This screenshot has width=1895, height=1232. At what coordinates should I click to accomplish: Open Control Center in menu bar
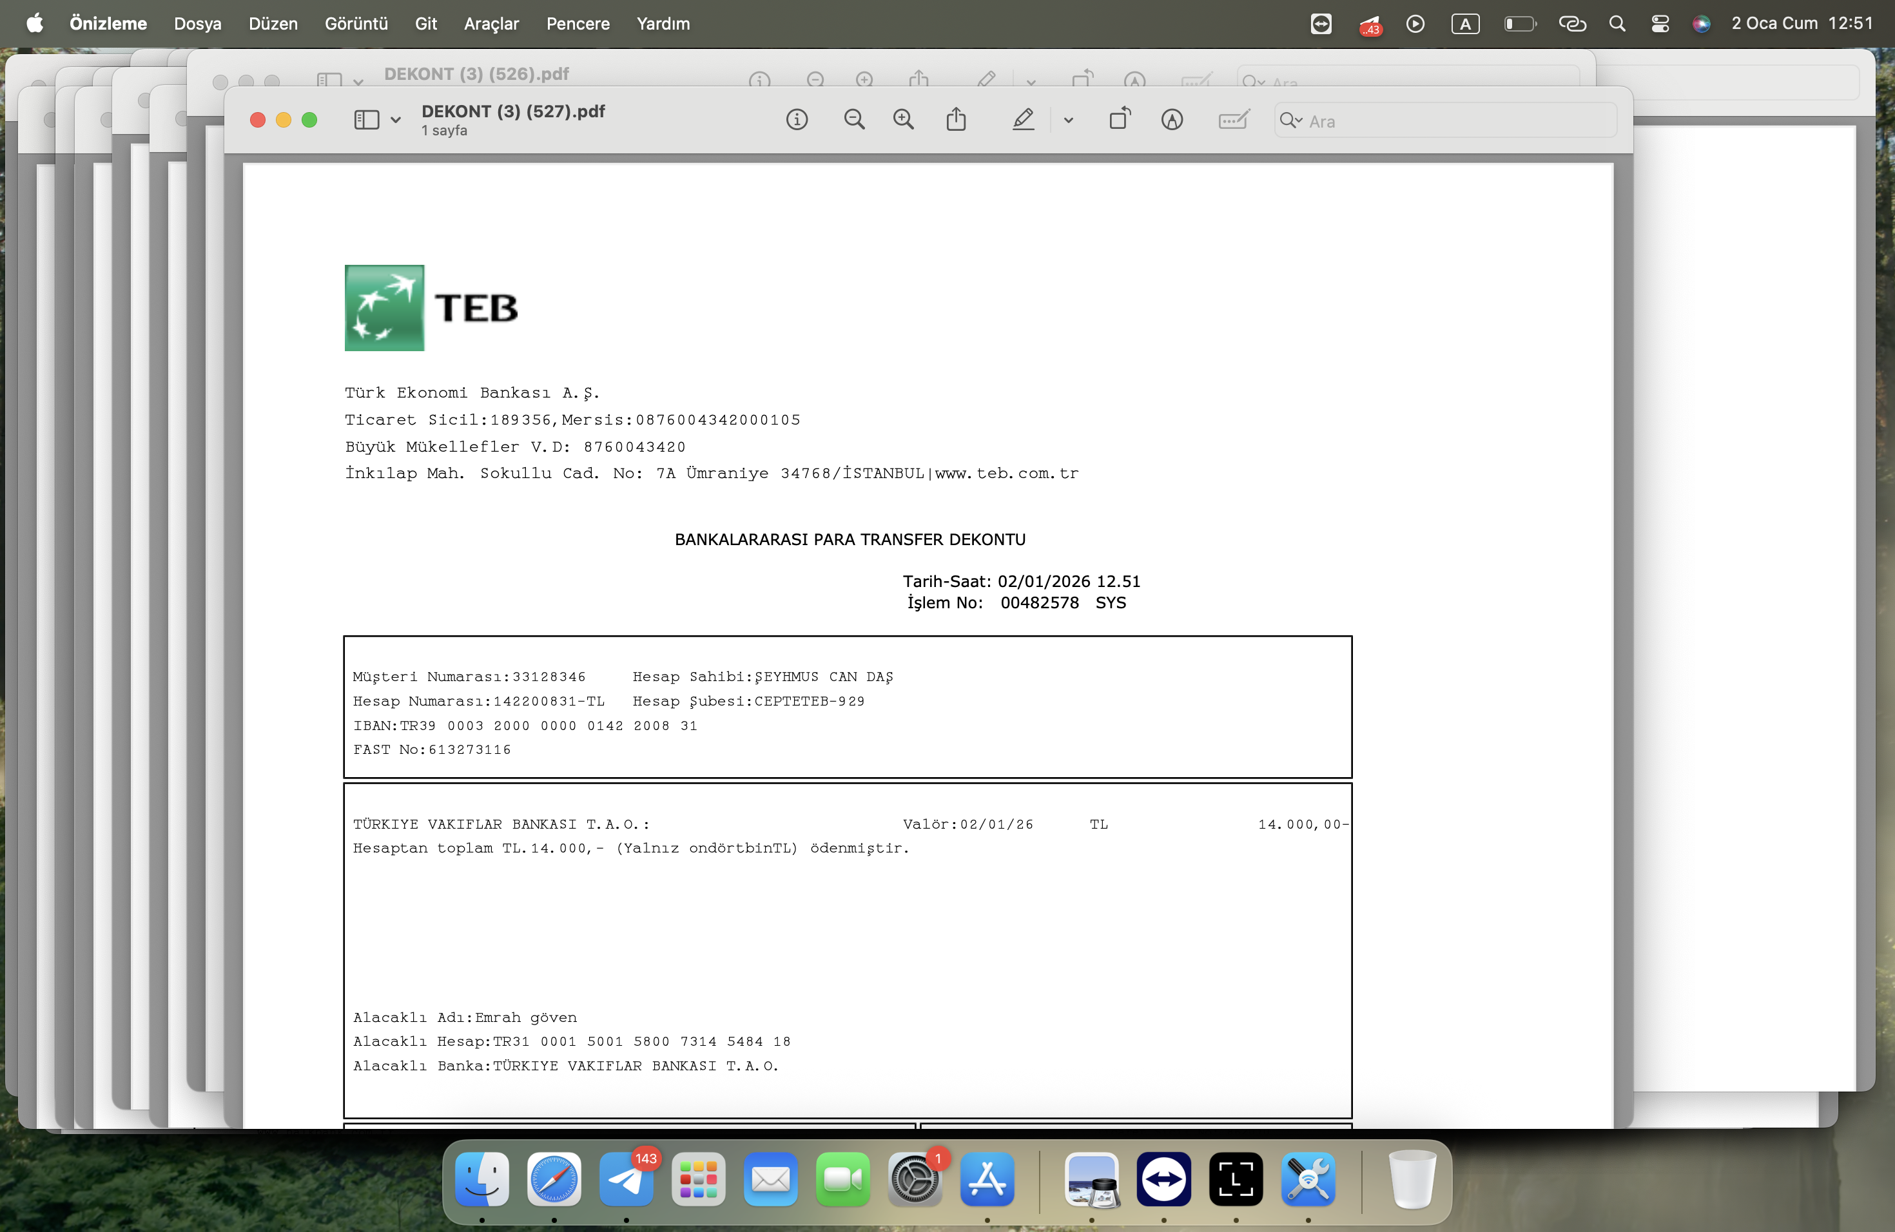click(1660, 24)
